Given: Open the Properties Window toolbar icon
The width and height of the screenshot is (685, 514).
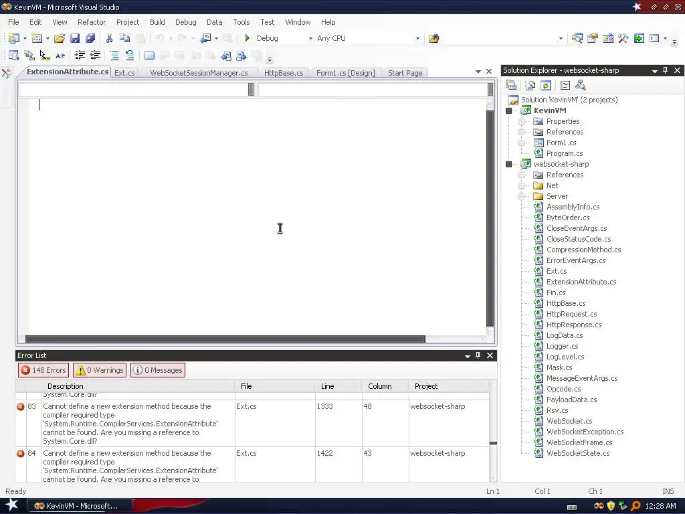Looking at the screenshot, I should (593, 38).
